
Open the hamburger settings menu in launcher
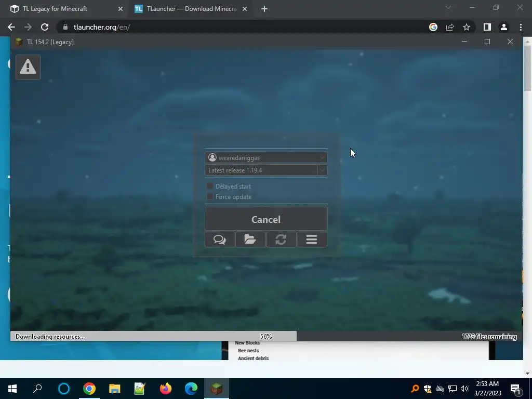click(x=312, y=240)
